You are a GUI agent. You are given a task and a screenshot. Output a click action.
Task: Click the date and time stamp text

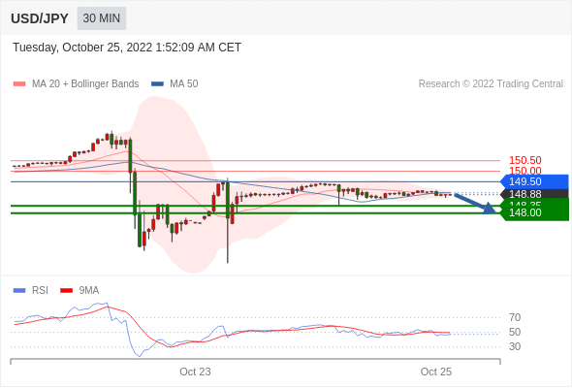[127, 48]
